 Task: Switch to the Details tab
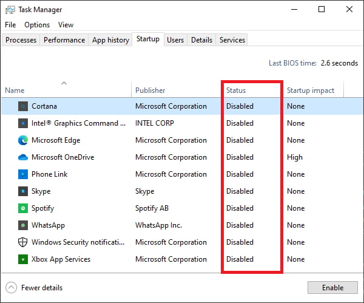[x=201, y=40]
